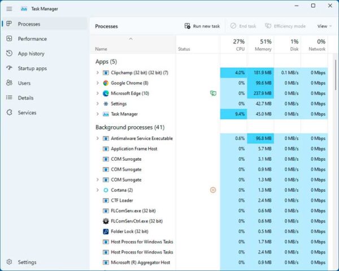Sort by the Disk column header

tap(288, 45)
